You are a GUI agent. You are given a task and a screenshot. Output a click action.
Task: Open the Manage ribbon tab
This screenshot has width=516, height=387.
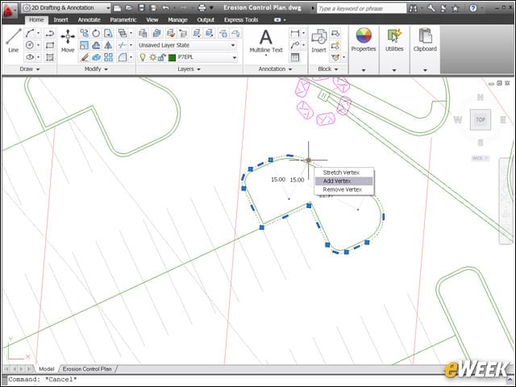click(x=177, y=20)
